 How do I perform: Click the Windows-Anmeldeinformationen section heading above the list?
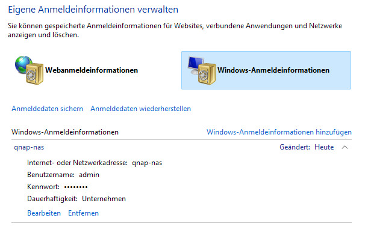(x=65, y=132)
